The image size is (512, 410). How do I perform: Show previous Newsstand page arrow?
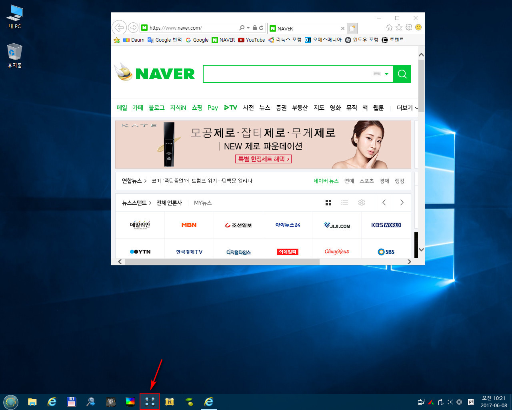[x=384, y=203]
